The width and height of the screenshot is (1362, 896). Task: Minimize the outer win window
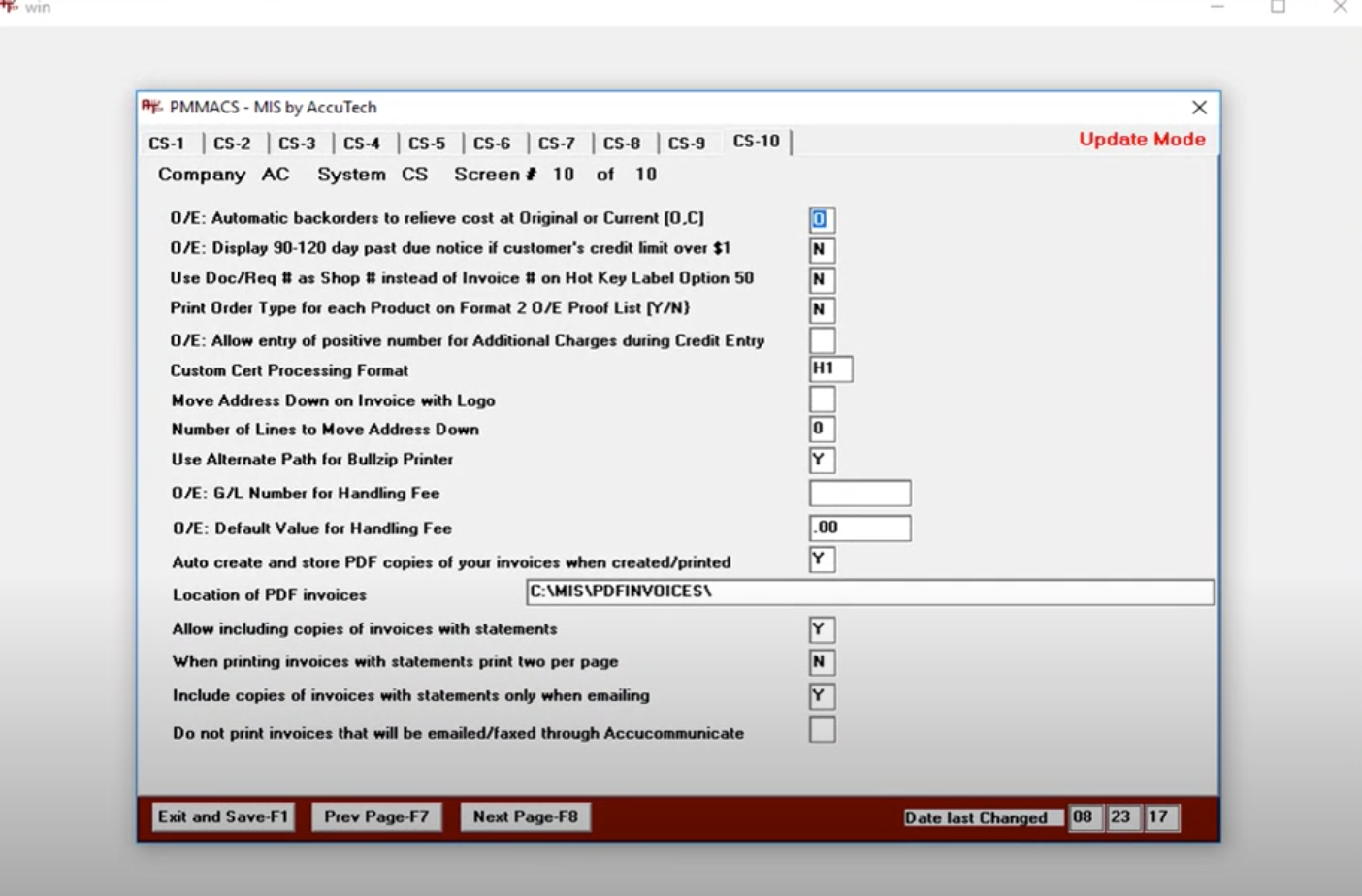point(1217,7)
